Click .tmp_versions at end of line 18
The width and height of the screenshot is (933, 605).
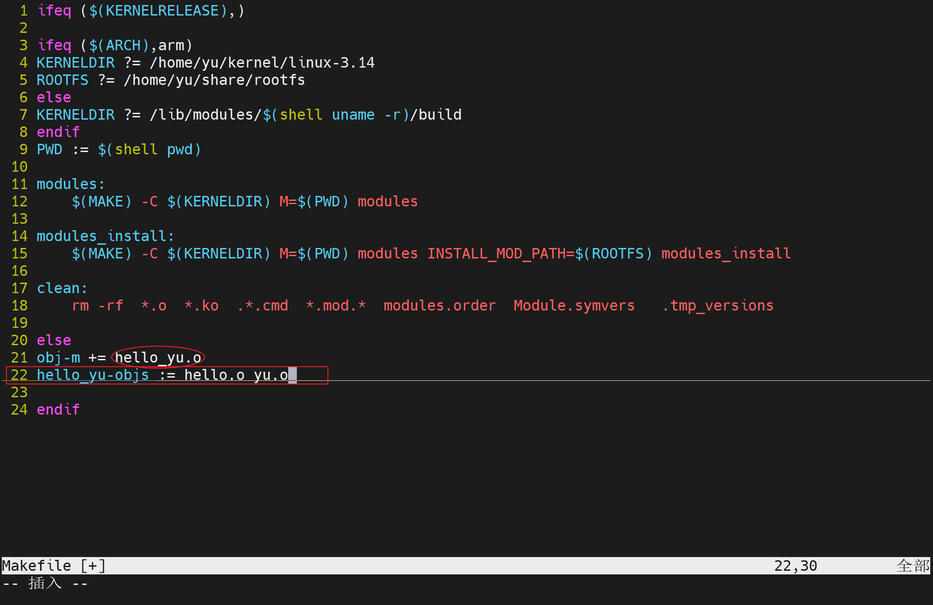(x=717, y=305)
